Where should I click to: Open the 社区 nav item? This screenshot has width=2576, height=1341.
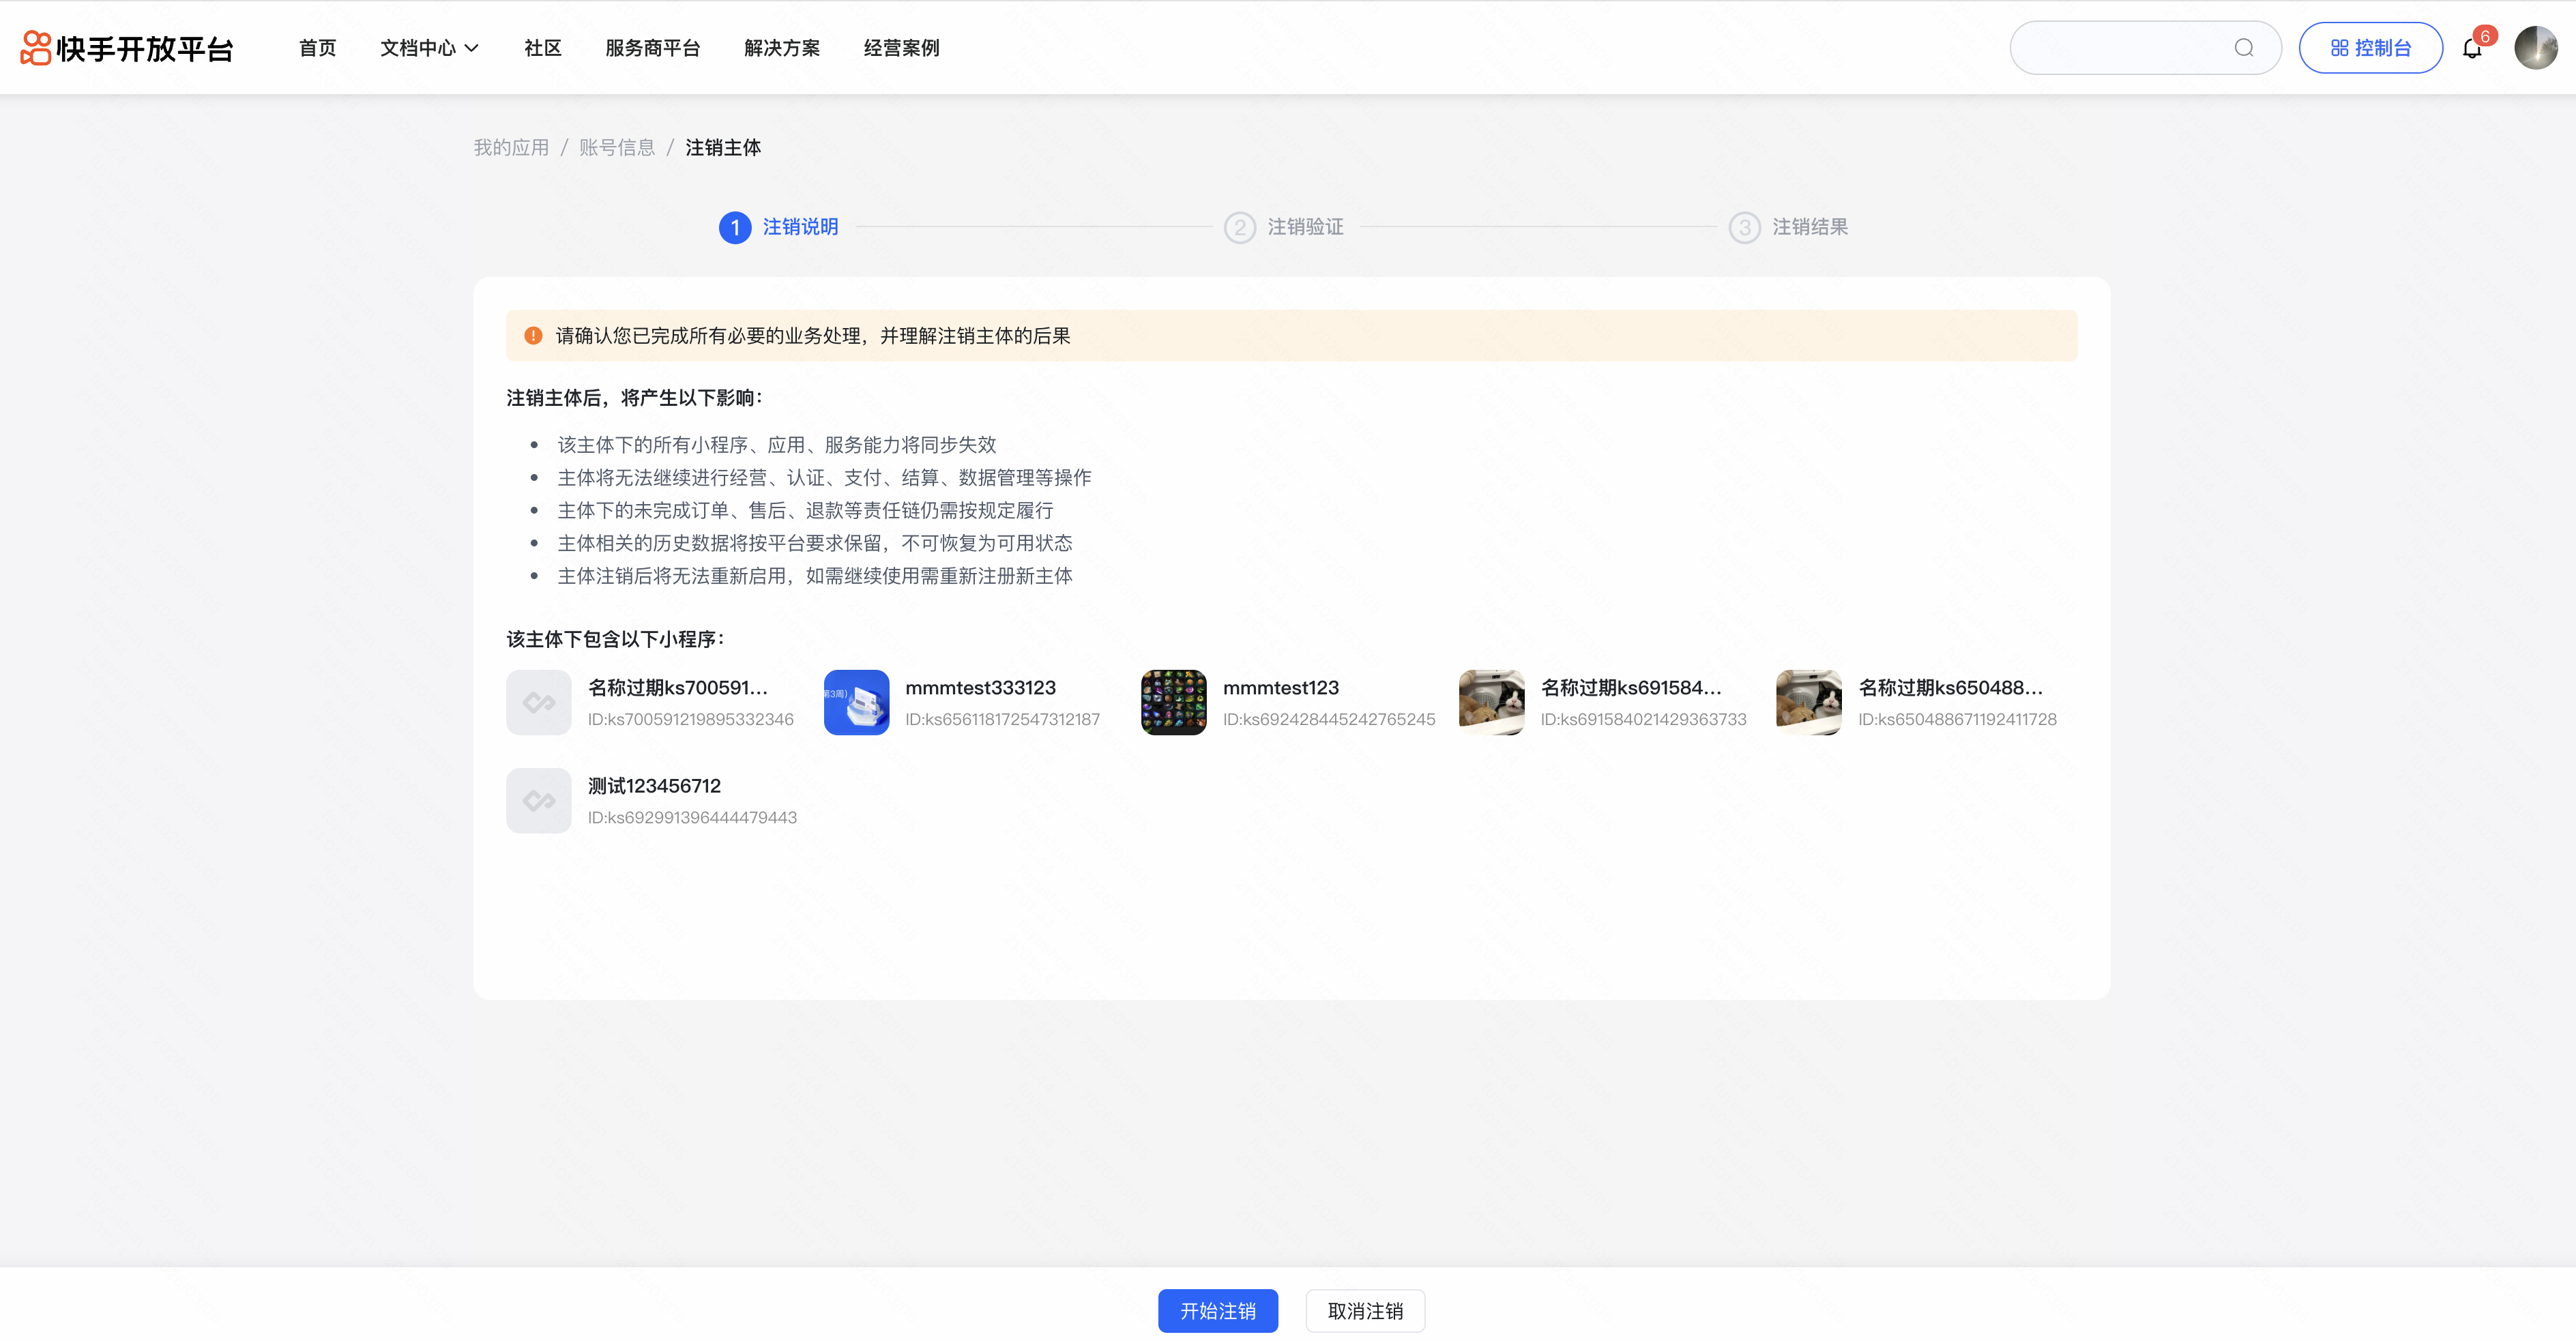(x=543, y=48)
